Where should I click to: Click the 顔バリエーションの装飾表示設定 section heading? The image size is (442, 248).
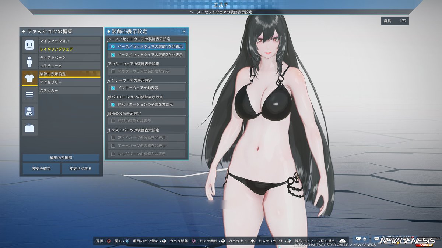pyautogui.click(x=135, y=97)
